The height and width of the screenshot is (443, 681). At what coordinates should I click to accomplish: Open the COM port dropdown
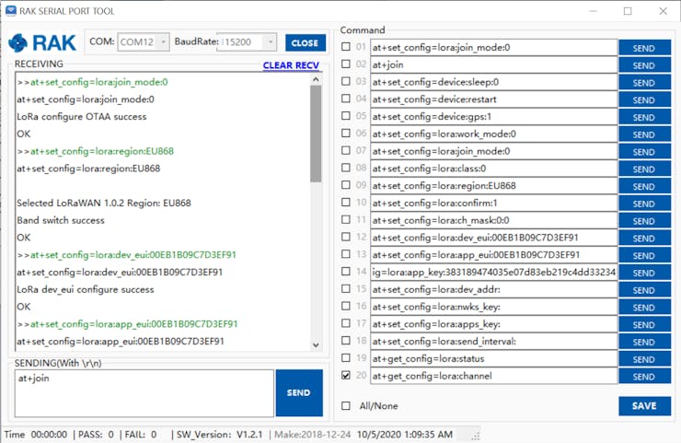tap(144, 42)
